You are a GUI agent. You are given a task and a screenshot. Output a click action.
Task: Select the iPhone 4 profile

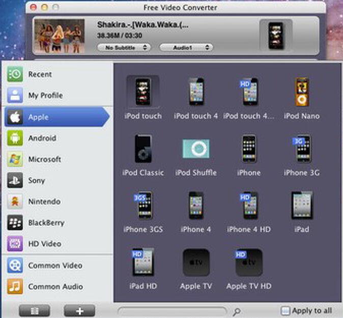pyautogui.click(x=196, y=211)
